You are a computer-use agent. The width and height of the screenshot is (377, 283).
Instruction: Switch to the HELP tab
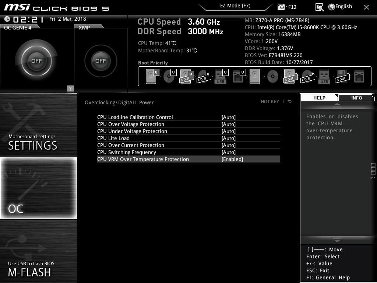[x=319, y=98]
